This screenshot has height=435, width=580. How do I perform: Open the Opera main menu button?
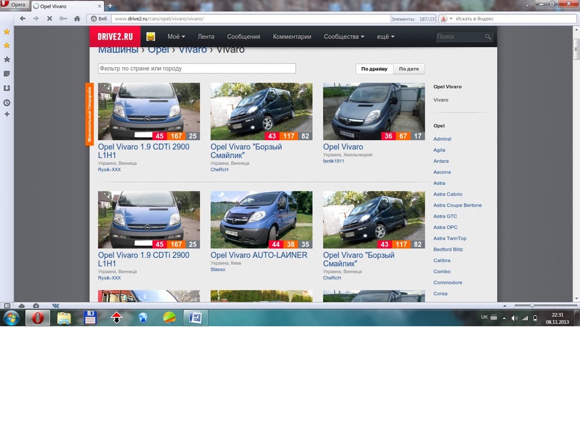click(14, 5)
